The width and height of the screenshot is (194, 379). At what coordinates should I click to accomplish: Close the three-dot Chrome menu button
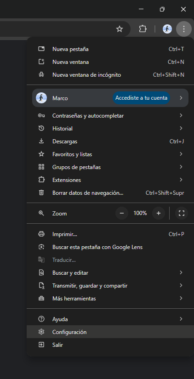(184, 29)
